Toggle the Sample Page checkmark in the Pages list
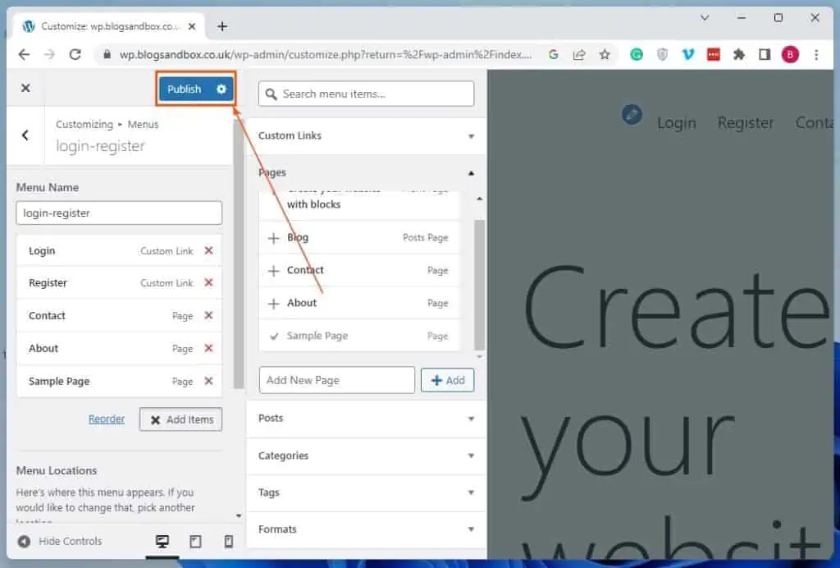This screenshot has width=840, height=568. click(273, 336)
